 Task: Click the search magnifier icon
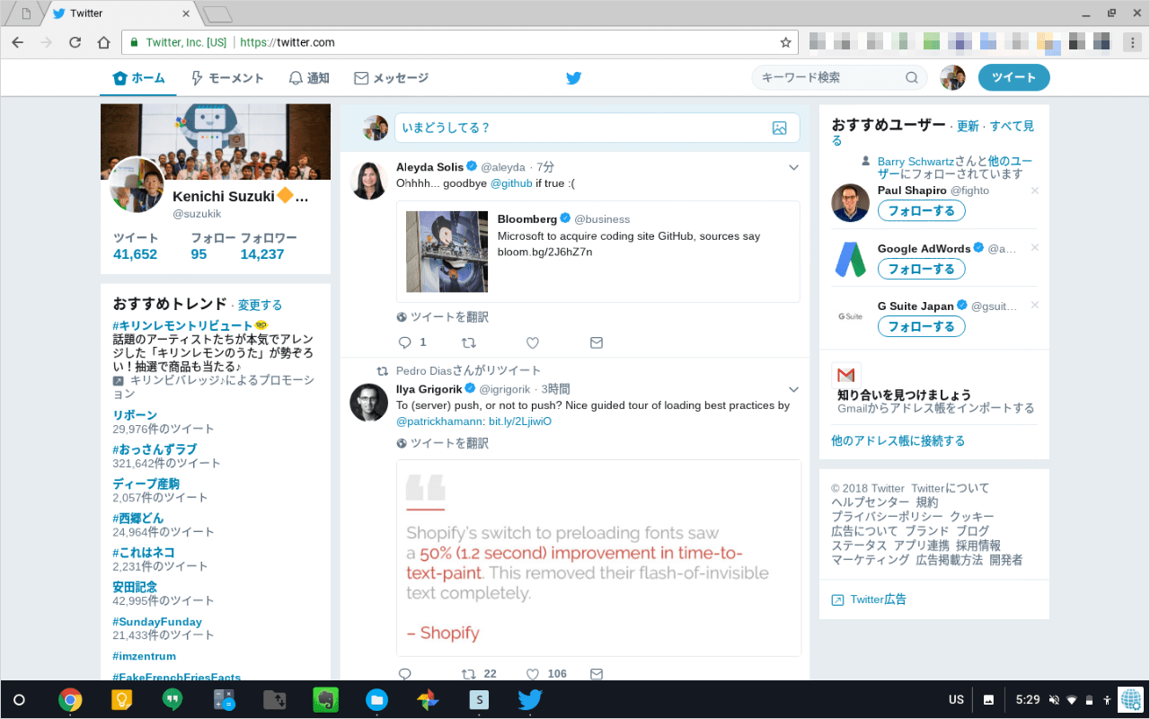point(912,77)
